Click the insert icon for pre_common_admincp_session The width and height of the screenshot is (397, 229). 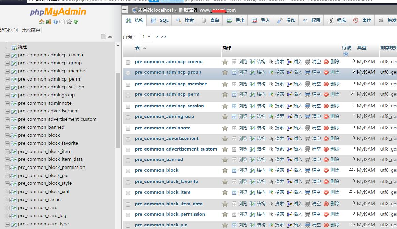point(289,106)
